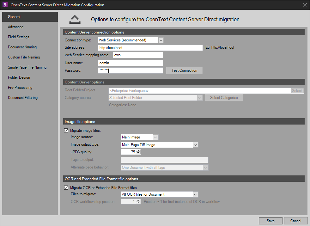Click the Password input field
Viewport: 310px width, 226px height.
coord(131,70)
